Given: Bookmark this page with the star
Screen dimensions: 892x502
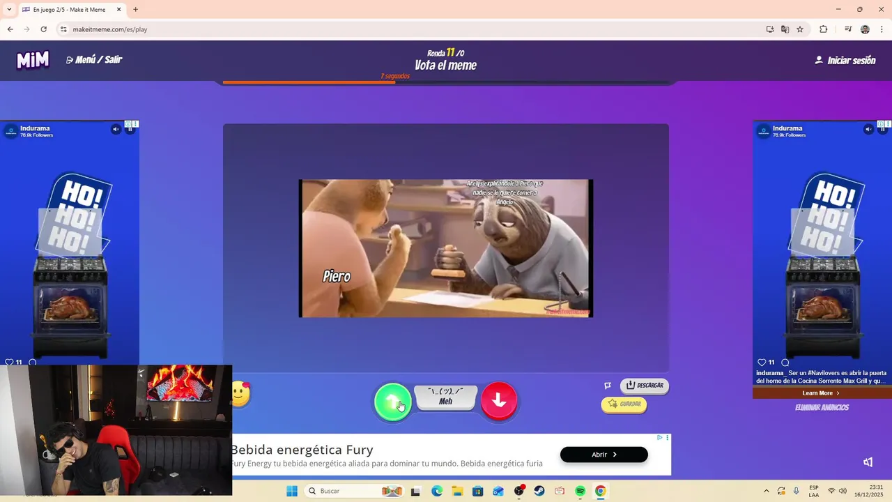Looking at the screenshot, I should pyautogui.click(x=800, y=29).
